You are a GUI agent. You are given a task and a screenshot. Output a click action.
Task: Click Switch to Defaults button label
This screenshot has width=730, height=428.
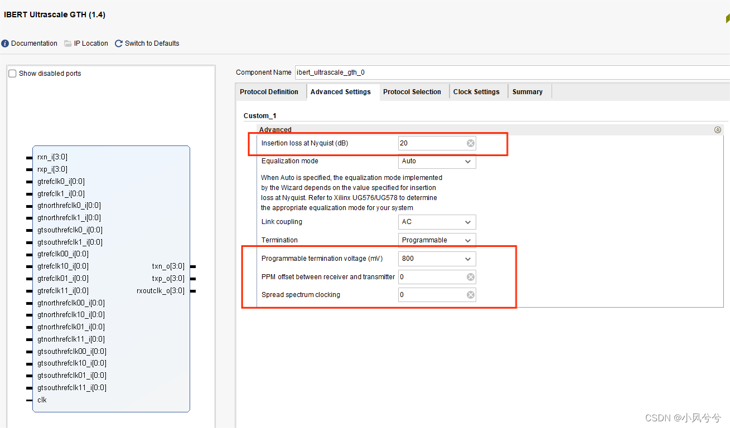pyautogui.click(x=152, y=43)
